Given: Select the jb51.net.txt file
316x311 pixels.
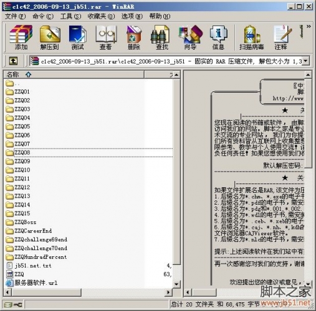Looking at the screenshot, I should click(29, 266).
